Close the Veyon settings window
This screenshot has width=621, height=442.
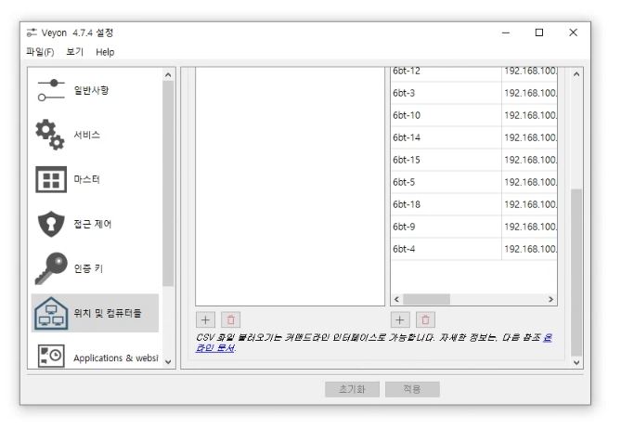[x=573, y=32]
